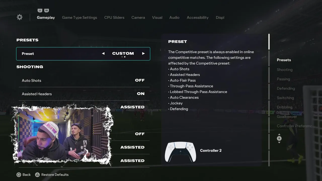Jump to the Goalkeeper section
The image size is (322, 181).
287,117
